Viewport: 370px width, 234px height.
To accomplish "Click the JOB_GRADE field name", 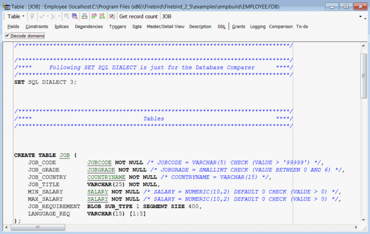I will 43,170.
